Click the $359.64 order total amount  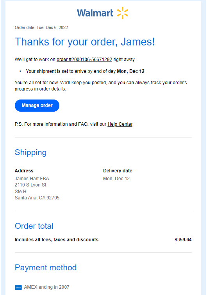(x=183, y=240)
